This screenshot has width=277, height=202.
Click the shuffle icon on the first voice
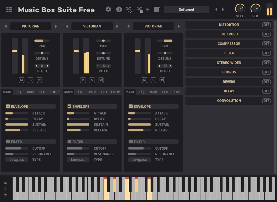[x=39, y=80]
